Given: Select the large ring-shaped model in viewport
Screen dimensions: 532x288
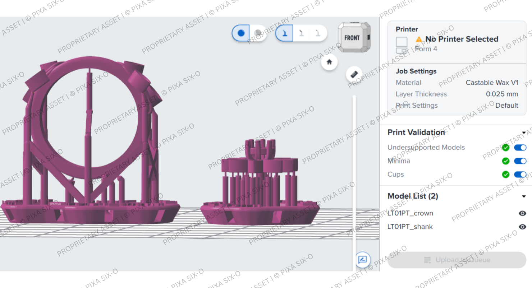Looking at the screenshot, I should click(90, 140).
